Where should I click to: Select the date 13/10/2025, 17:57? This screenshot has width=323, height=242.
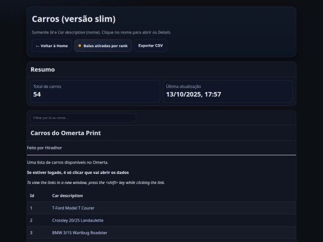pos(193,94)
